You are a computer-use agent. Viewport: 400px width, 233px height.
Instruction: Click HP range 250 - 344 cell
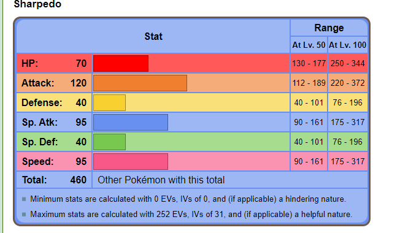pyautogui.click(x=347, y=63)
